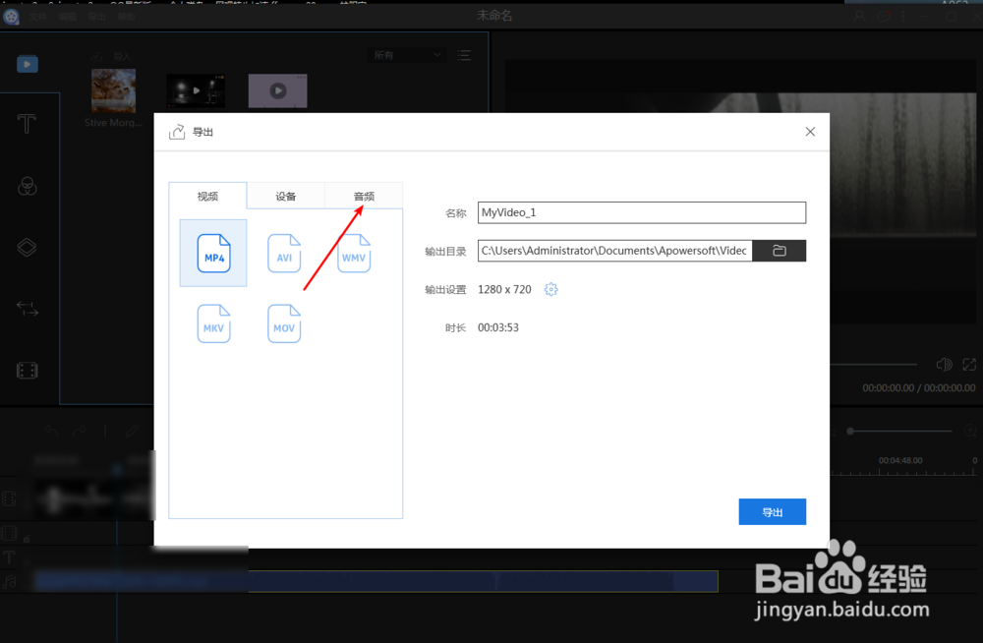Click the music track note icon

point(10,581)
